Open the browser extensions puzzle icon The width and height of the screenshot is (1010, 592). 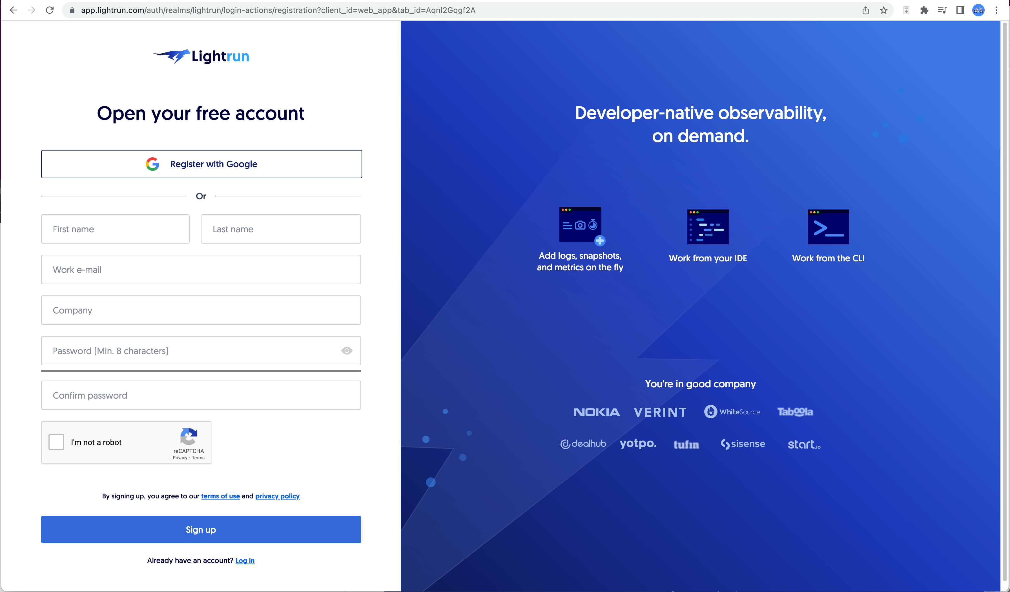tap(924, 10)
